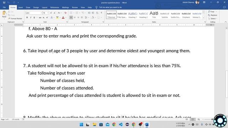Open File Explorer from taskbar
This screenshot has width=228, height=128.
(x=94, y=124)
